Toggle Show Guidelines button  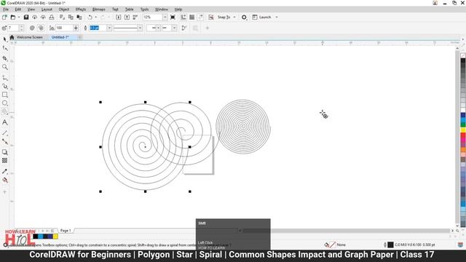coord(200,17)
